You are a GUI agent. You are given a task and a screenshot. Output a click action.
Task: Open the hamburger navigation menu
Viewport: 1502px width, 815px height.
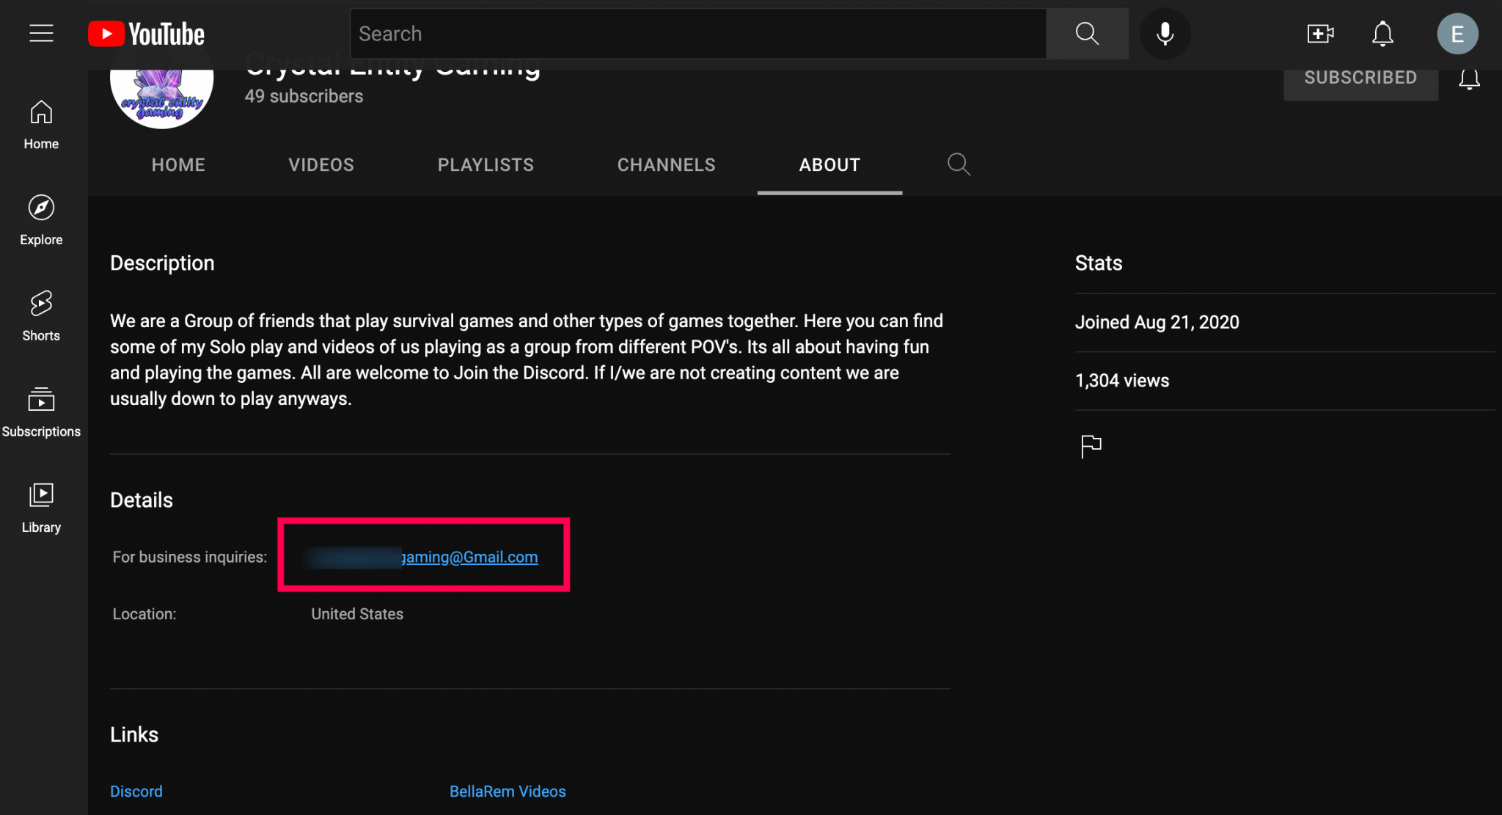pos(40,33)
